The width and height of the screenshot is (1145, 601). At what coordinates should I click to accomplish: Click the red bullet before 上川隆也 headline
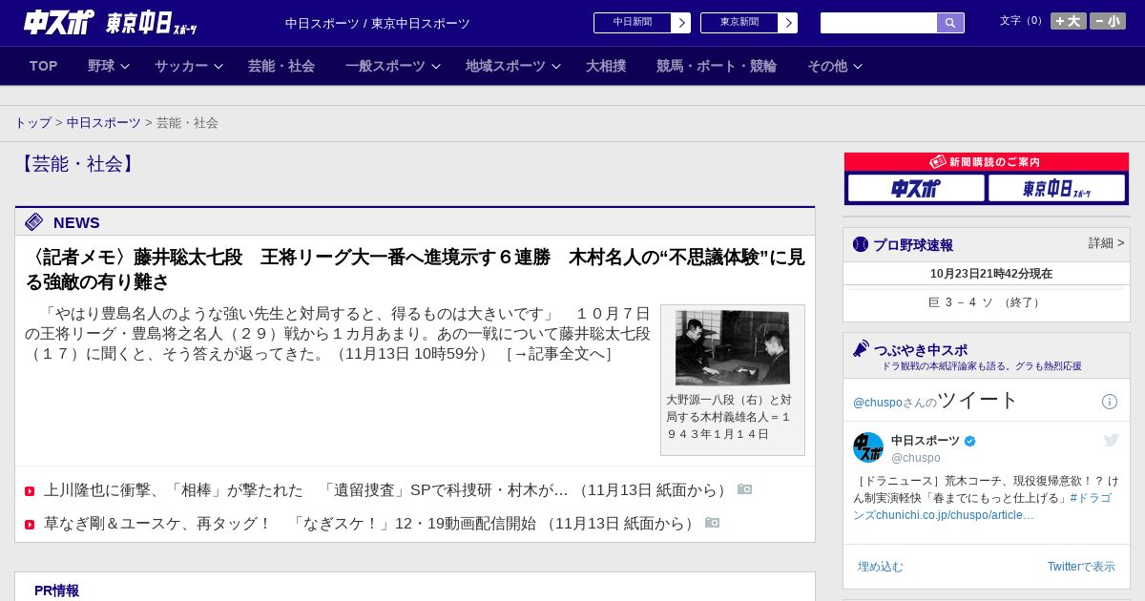pyautogui.click(x=30, y=491)
